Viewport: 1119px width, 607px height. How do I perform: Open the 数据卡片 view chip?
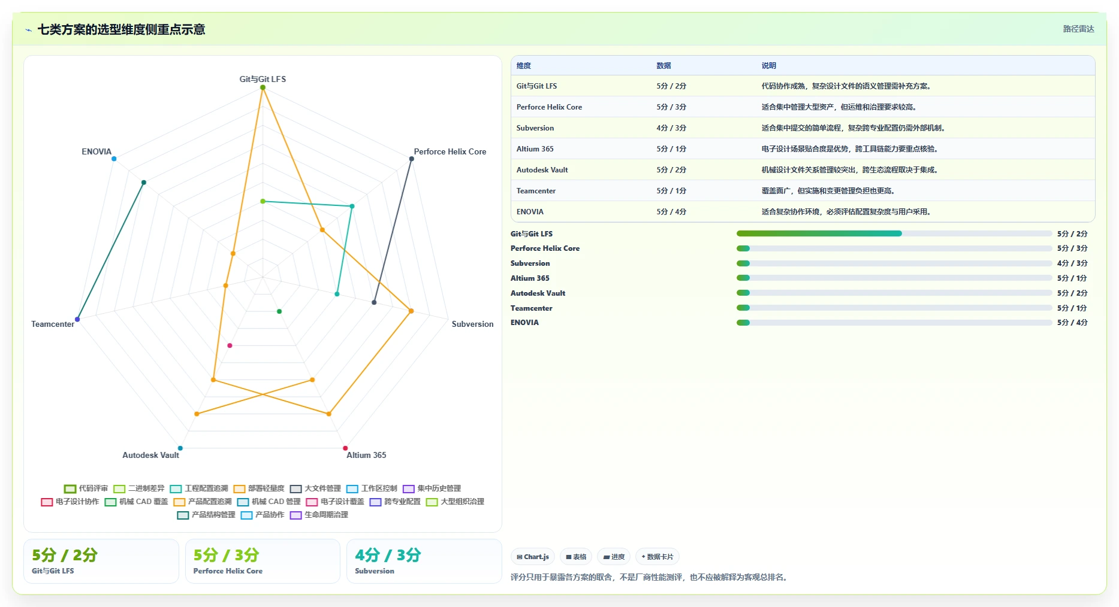click(657, 557)
